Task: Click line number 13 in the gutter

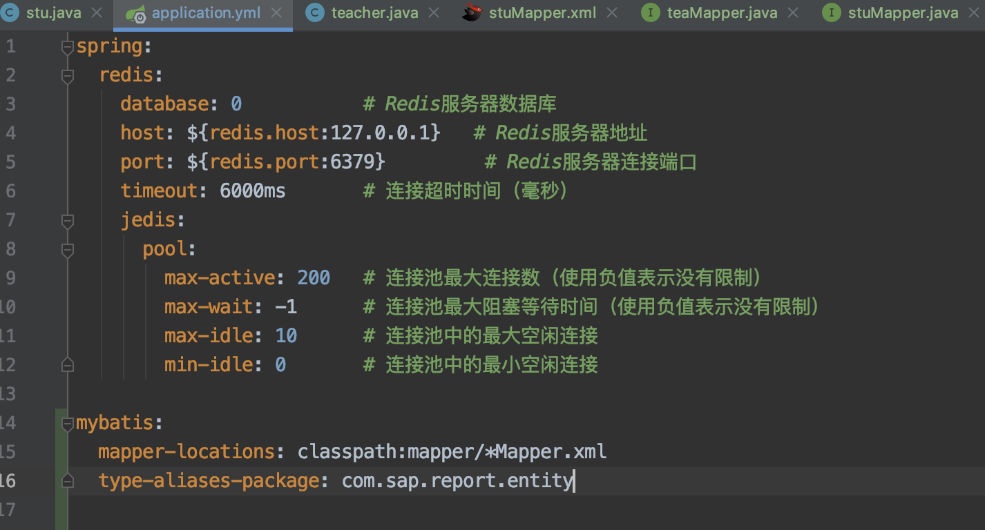Action: pos(6,394)
